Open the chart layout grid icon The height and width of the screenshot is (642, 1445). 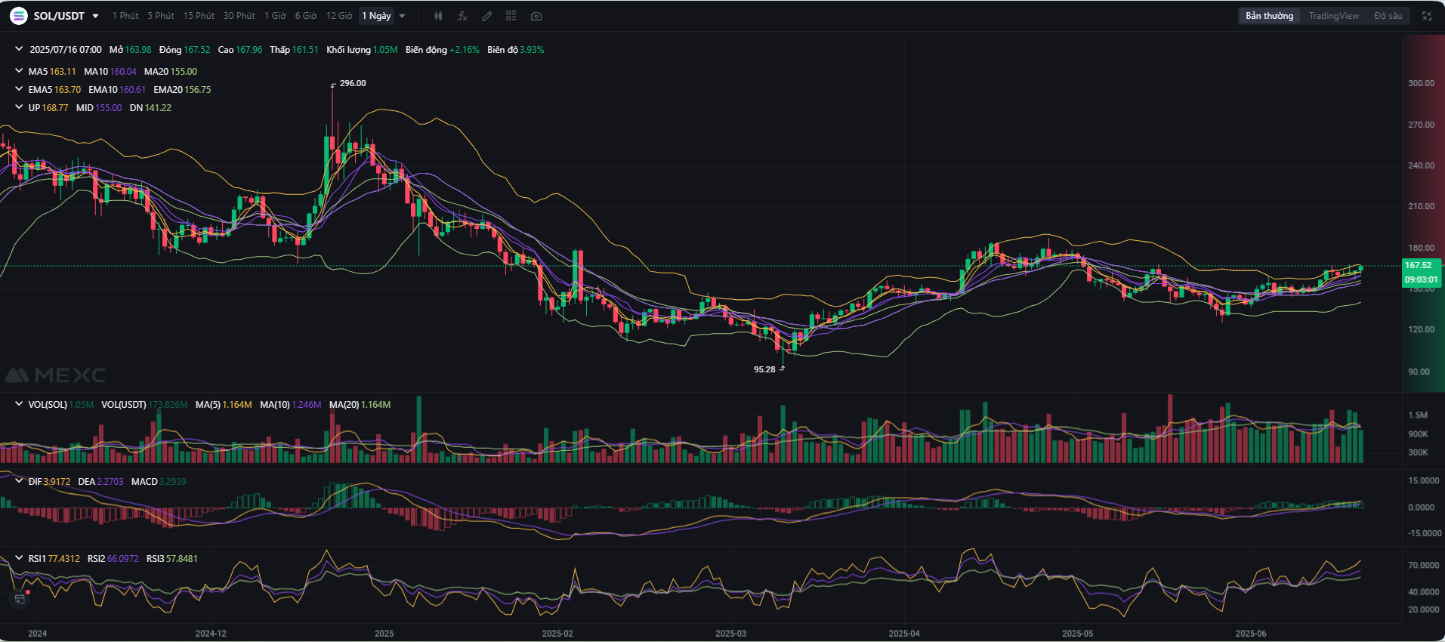pos(511,16)
